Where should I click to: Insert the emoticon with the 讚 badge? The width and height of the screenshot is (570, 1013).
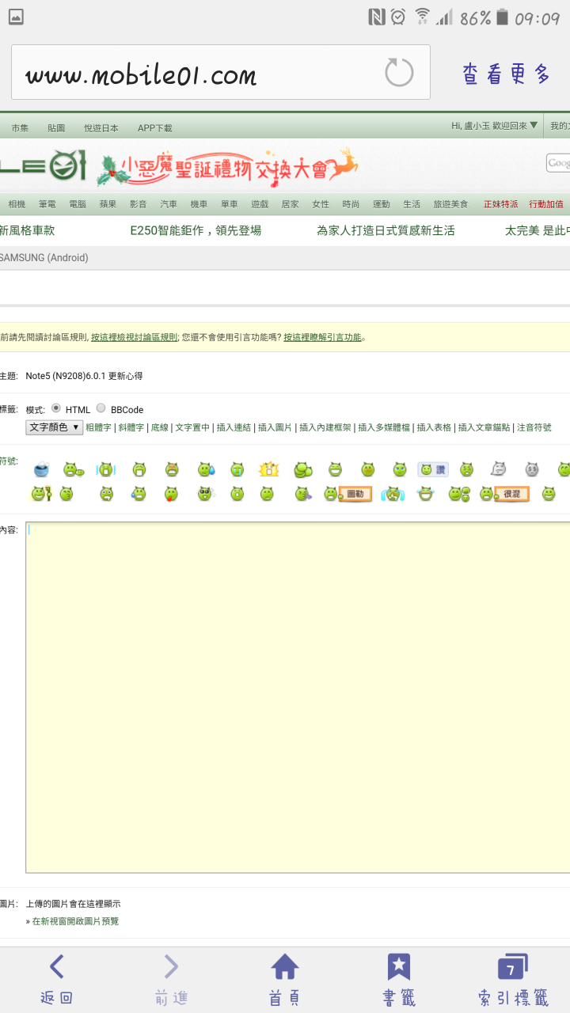(x=433, y=469)
